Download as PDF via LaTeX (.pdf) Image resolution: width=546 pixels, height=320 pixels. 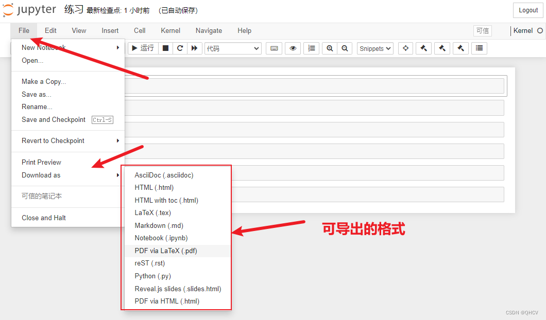click(x=178, y=251)
